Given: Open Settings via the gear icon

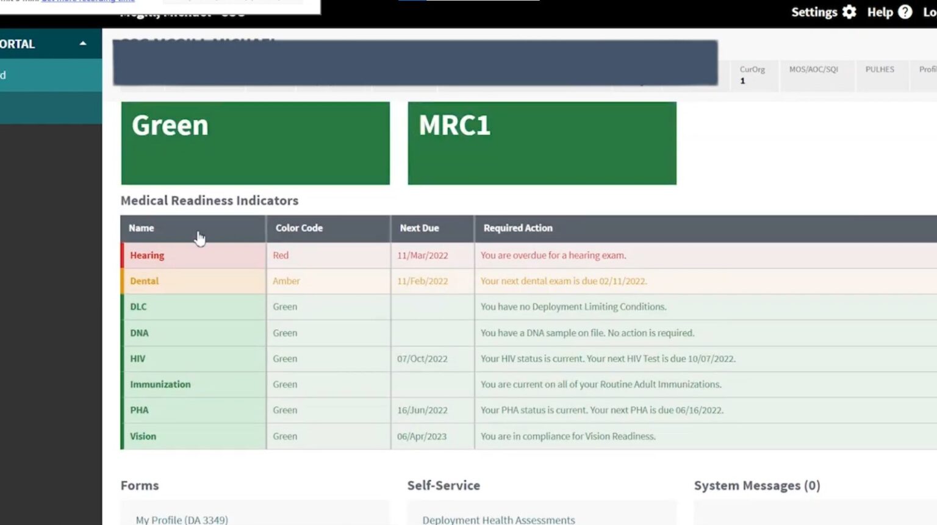Looking at the screenshot, I should tap(849, 12).
